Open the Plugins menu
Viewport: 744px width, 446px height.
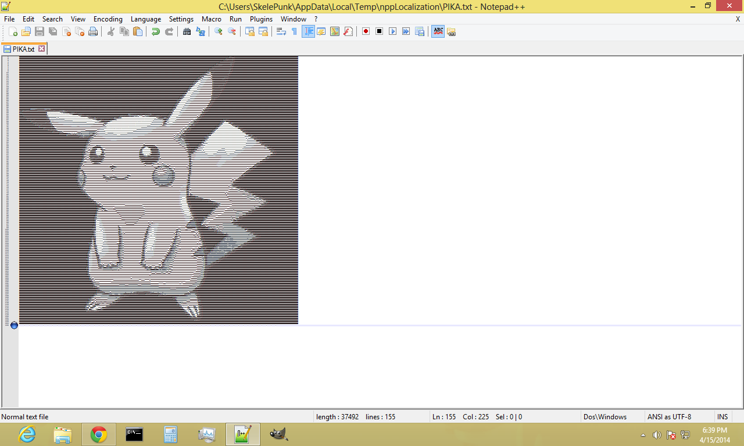(x=261, y=19)
